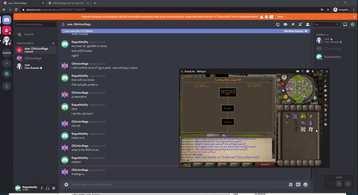Image resolution: width=358 pixels, height=195 pixels.
Task: Open the world map globe in RuneLite
Action: click(x=315, y=98)
